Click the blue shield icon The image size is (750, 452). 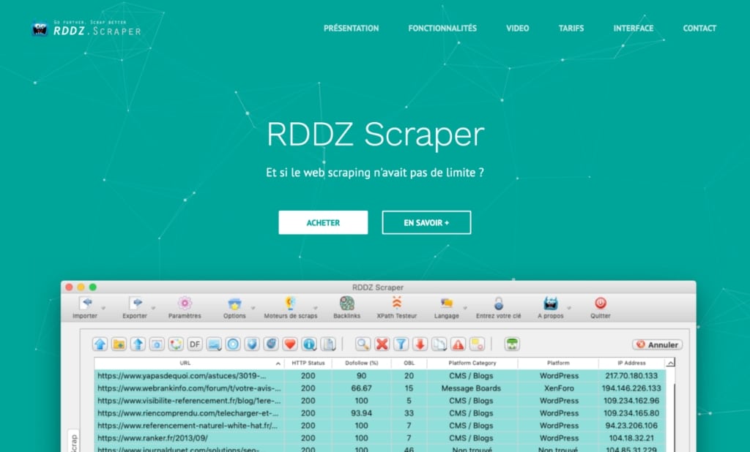pos(252,344)
